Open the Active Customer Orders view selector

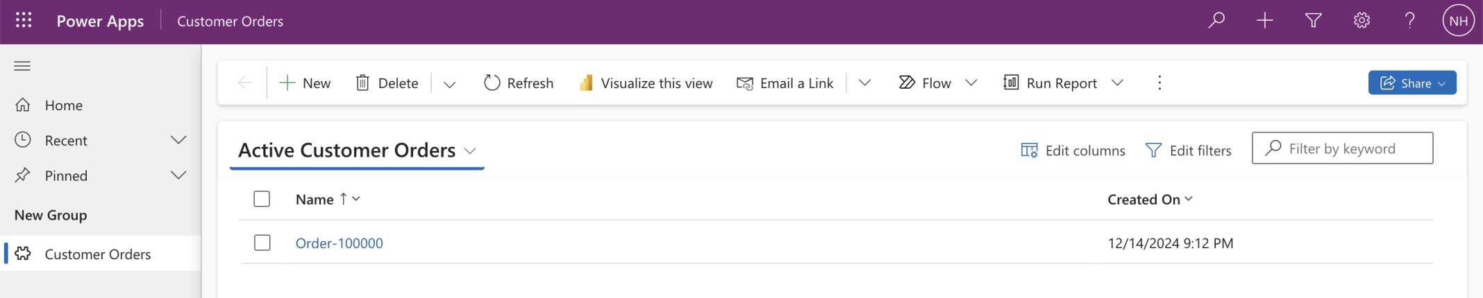click(x=470, y=151)
